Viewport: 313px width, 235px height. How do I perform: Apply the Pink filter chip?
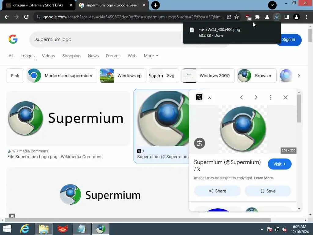click(15, 76)
